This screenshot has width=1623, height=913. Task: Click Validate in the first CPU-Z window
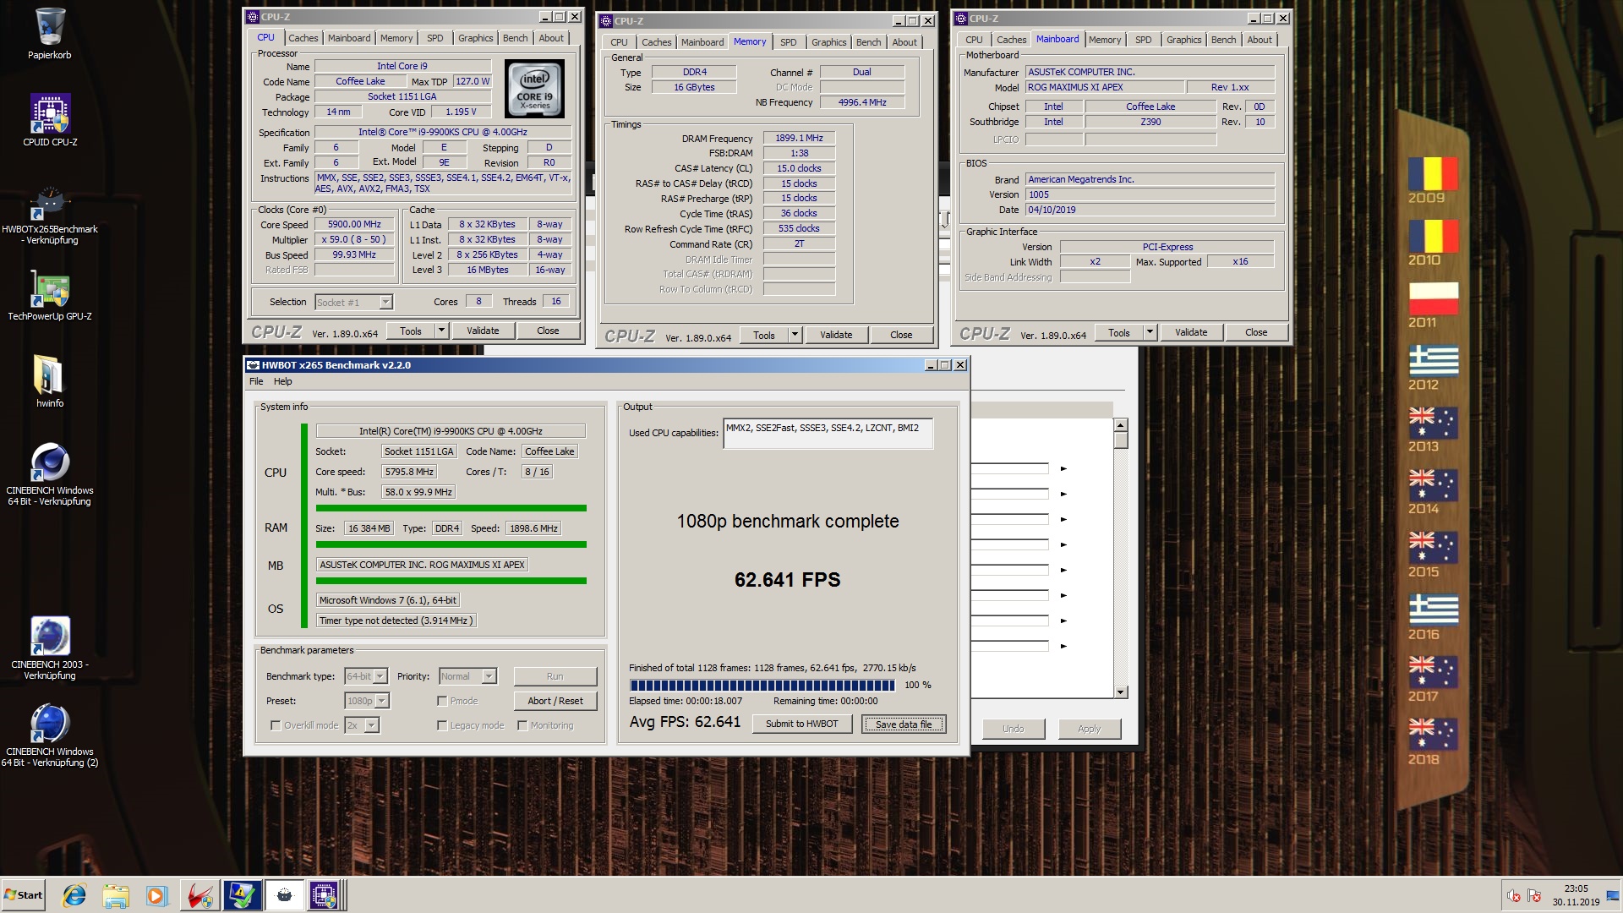[x=483, y=331]
